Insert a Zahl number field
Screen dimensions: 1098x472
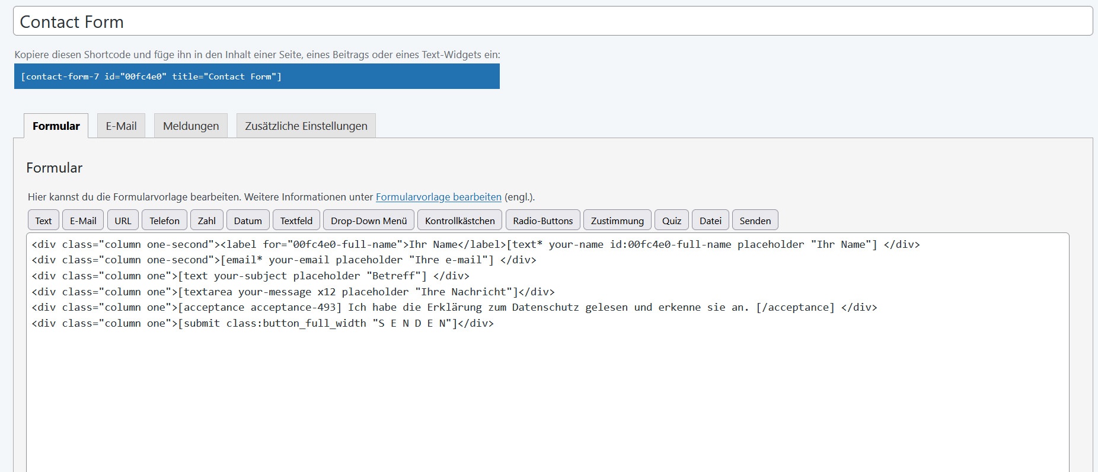(206, 221)
